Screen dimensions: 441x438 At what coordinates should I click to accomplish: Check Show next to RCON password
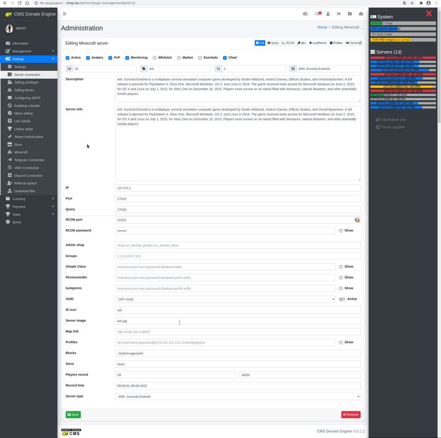pyautogui.click(x=341, y=231)
